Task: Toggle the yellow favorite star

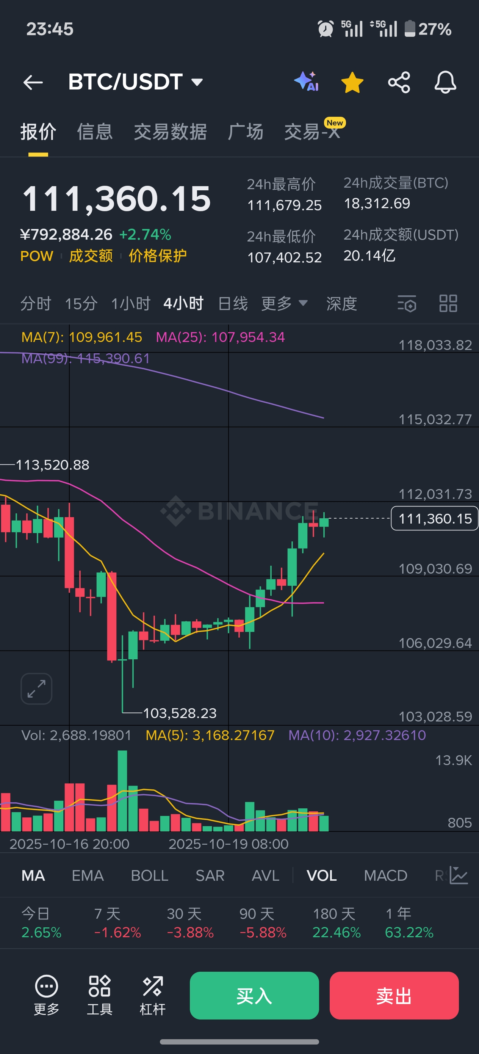Action: tap(352, 82)
